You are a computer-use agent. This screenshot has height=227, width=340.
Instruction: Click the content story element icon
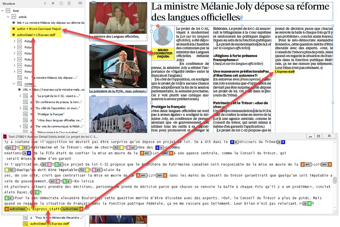click(19, 84)
